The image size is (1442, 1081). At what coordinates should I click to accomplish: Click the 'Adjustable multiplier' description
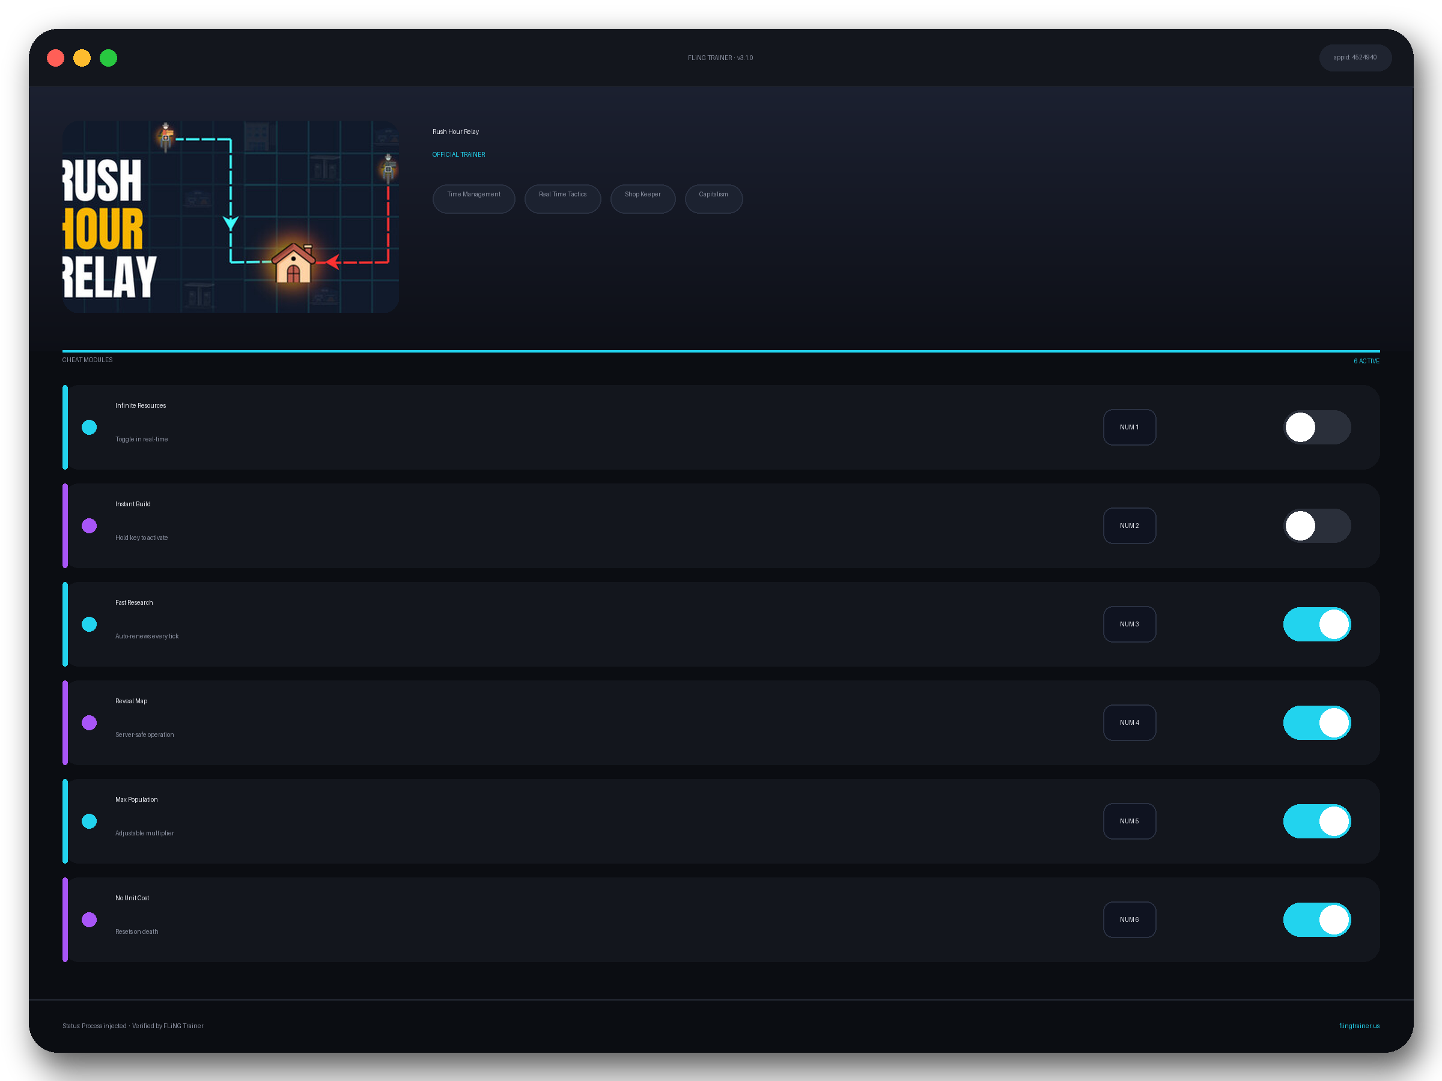coord(145,833)
